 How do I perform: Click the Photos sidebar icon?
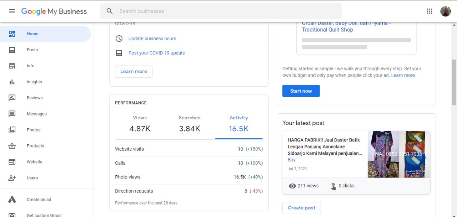coord(12,130)
